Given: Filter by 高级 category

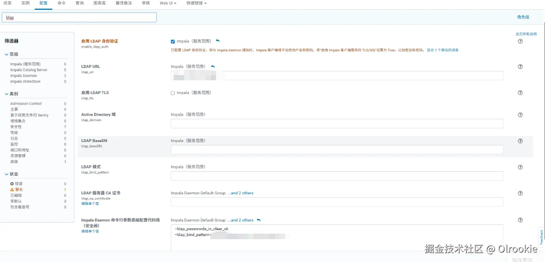Looking at the screenshot, I should pos(14,162).
